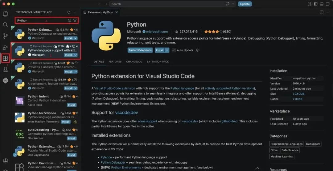Viewport: 333px width, 171px height.
Task: Select the Debuggers category tag
Action: (x=313, y=144)
